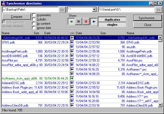Viewport: 164px width, 114px height.
Task: Click direction arrow in the ActNames**.prc row
Action: [x=72, y=69]
